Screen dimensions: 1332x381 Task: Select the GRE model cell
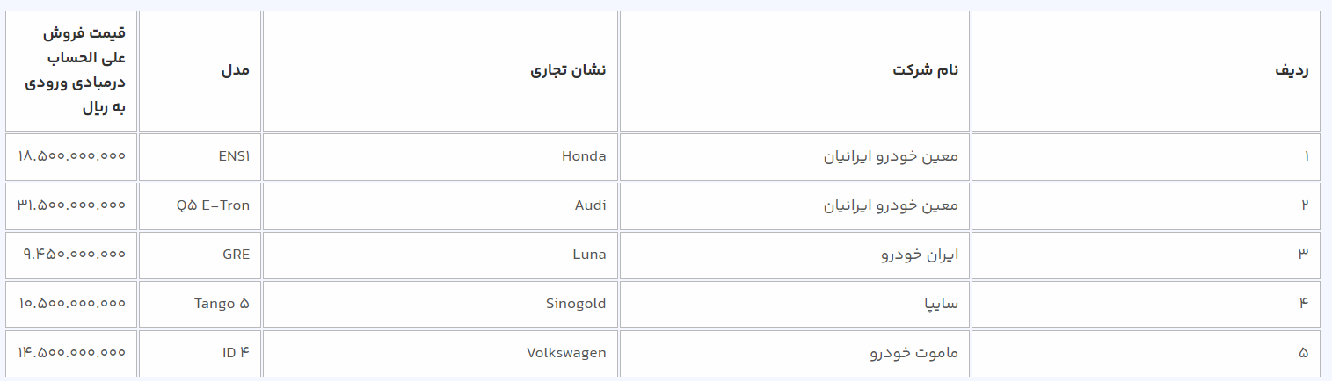coord(236,255)
